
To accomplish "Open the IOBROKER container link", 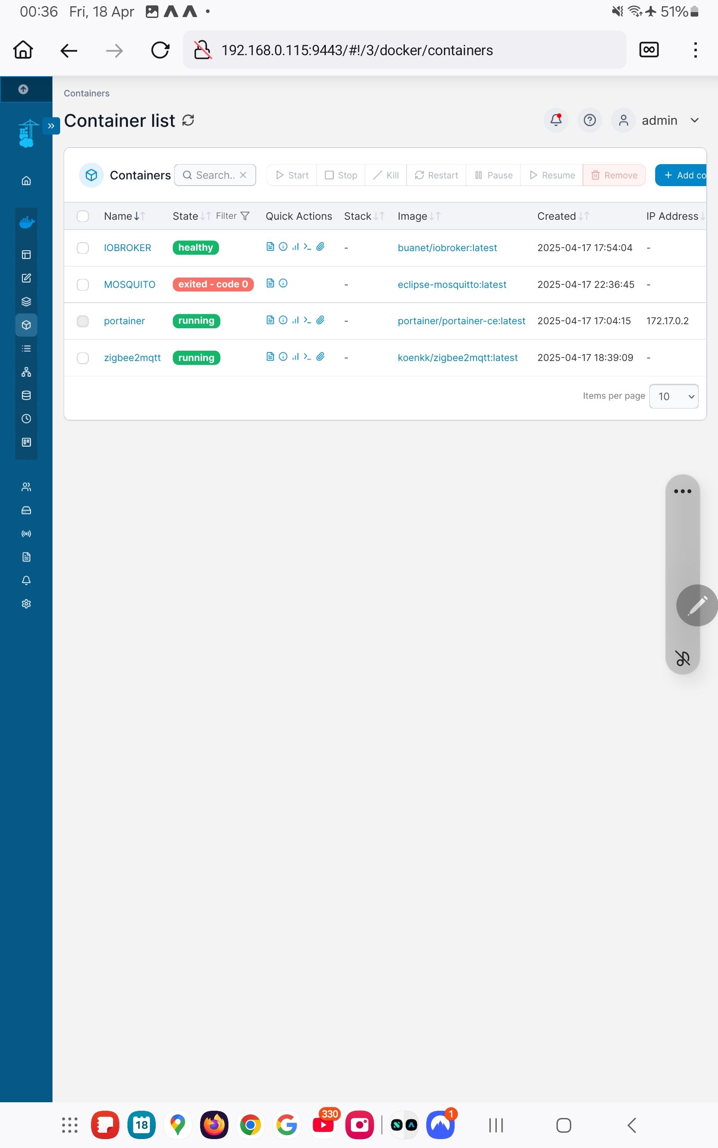I will [127, 248].
